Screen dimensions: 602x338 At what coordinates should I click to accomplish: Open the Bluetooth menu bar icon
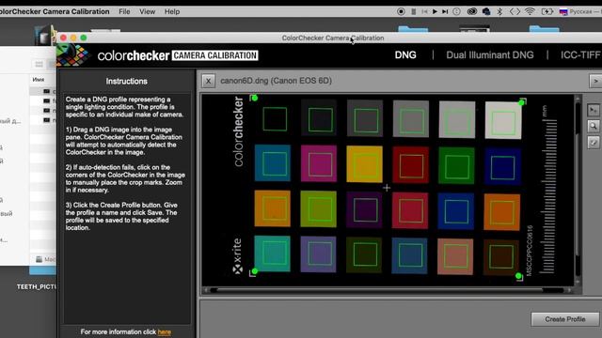(499, 11)
